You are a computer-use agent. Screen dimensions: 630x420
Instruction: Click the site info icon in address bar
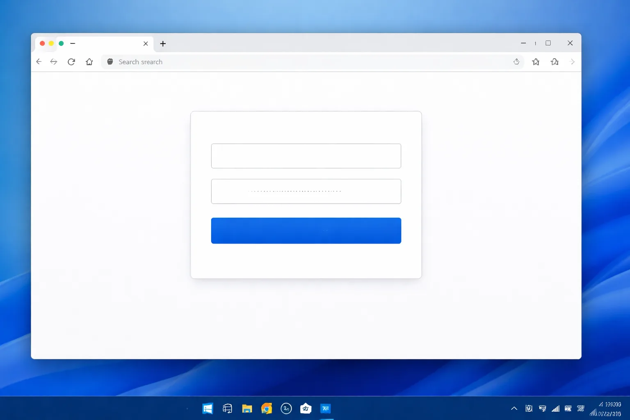pos(110,62)
